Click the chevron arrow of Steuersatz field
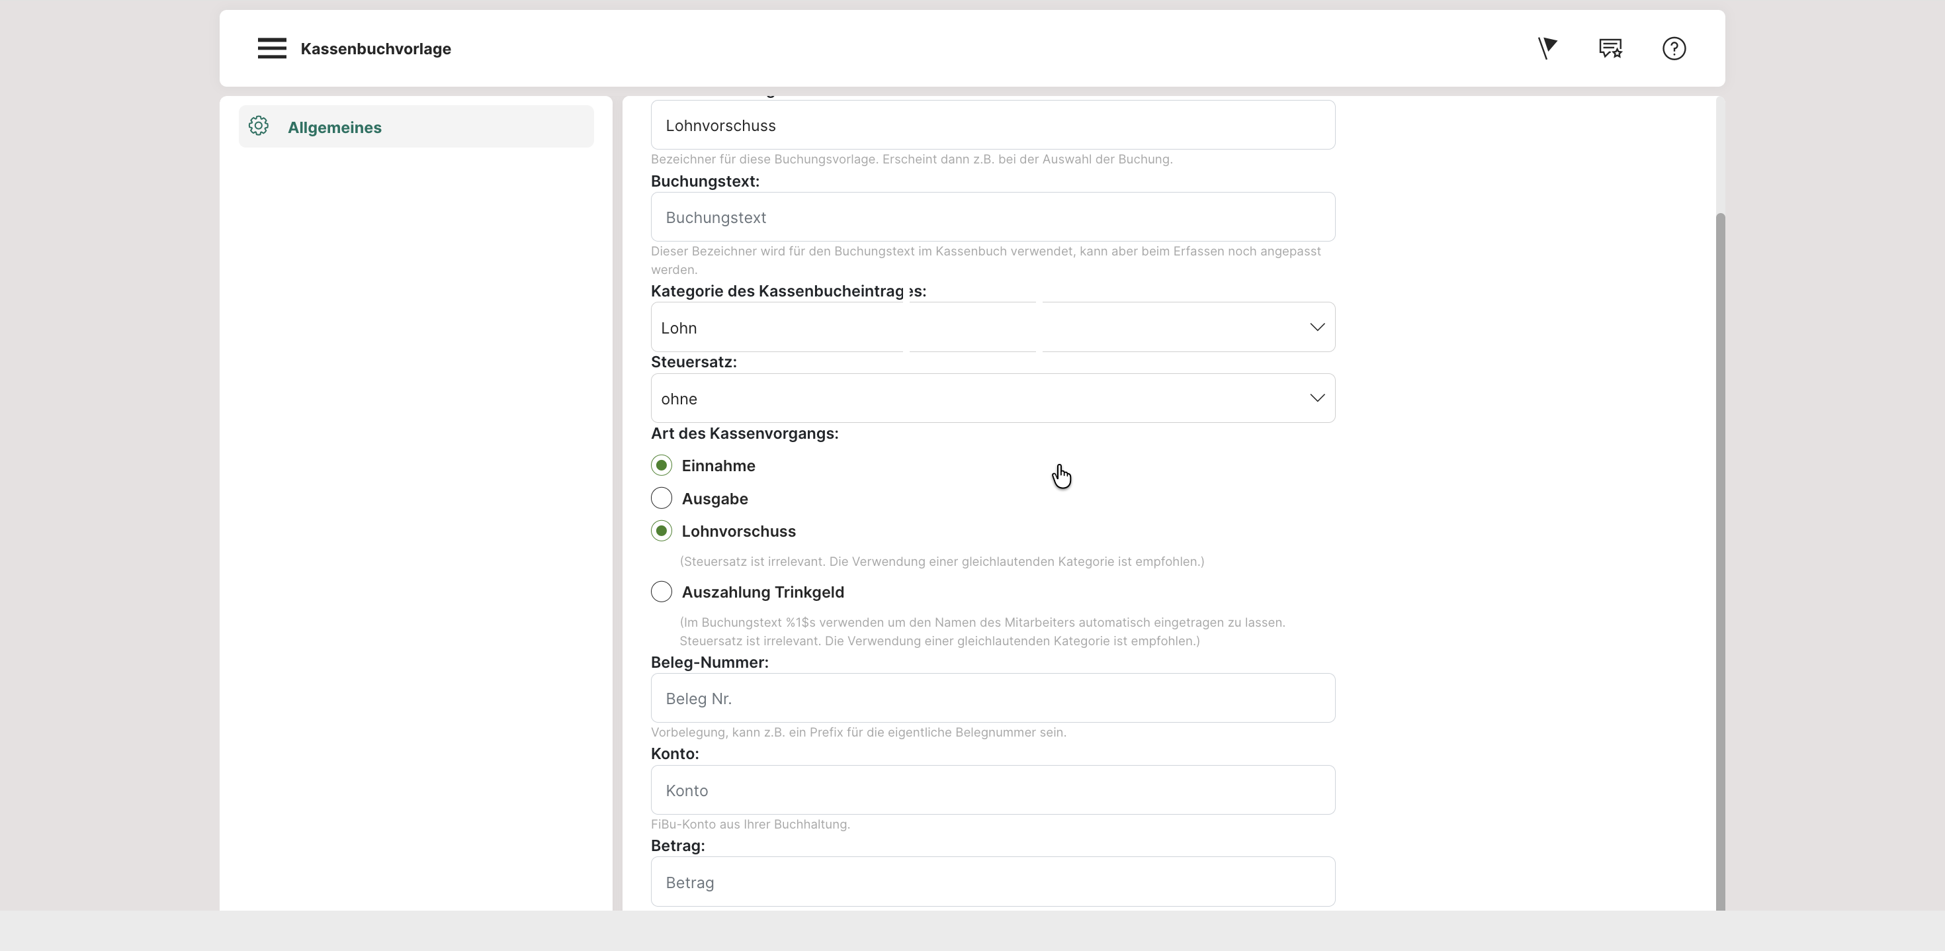The width and height of the screenshot is (1945, 951). (1317, 399)
